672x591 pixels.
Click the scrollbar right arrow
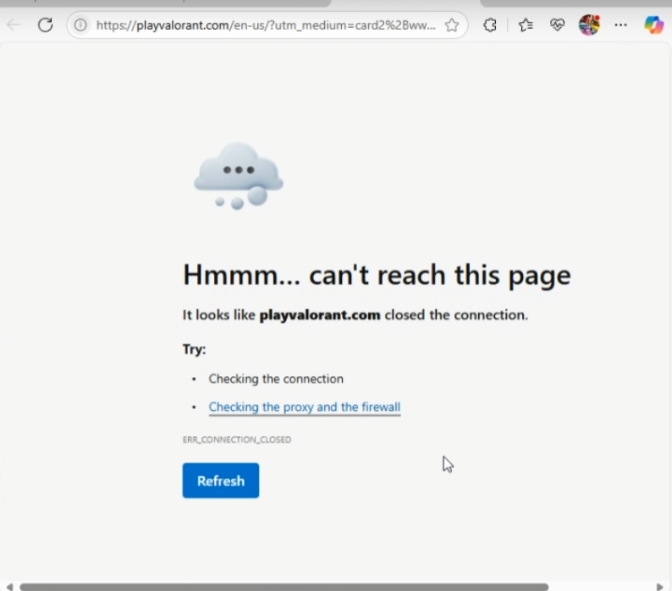click(x=660, y=586)
